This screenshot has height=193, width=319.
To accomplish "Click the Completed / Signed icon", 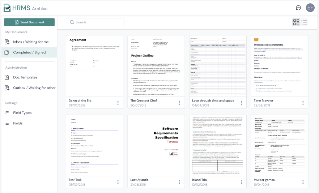I will coord(7,52).
